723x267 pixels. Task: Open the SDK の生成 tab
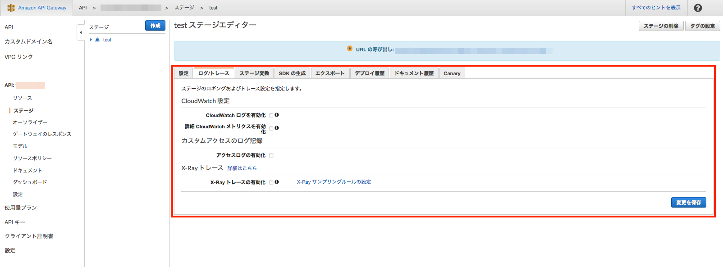tap(292, 73)
